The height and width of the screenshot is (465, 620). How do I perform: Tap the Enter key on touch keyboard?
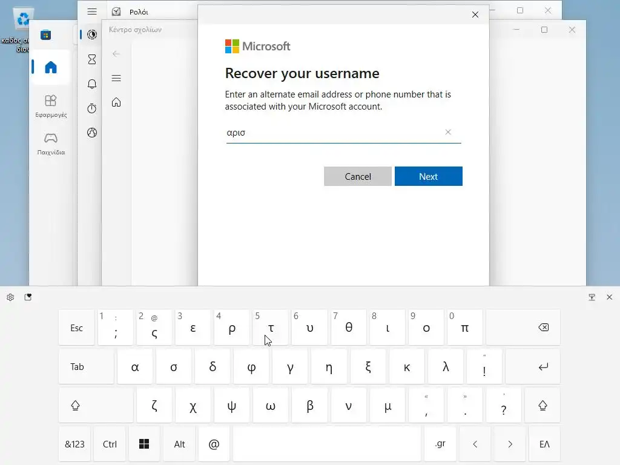[533, 366]
